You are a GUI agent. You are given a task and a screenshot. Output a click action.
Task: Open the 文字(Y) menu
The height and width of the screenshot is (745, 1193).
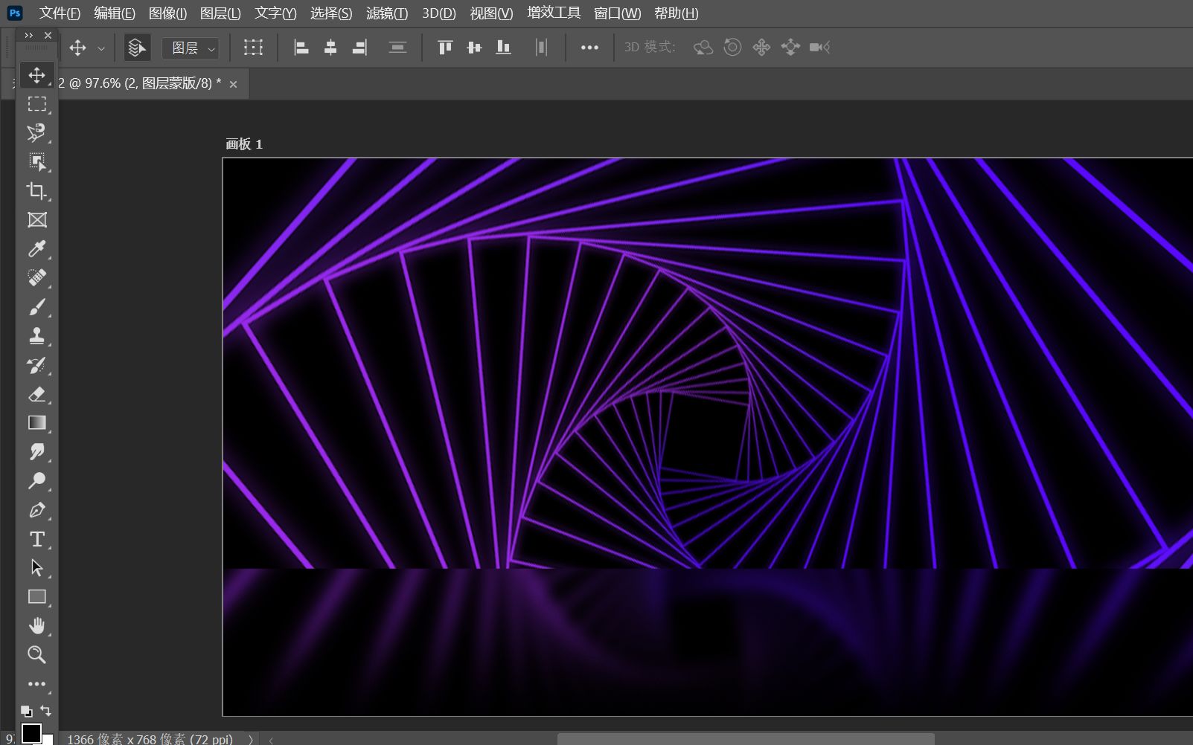(275, 13)
